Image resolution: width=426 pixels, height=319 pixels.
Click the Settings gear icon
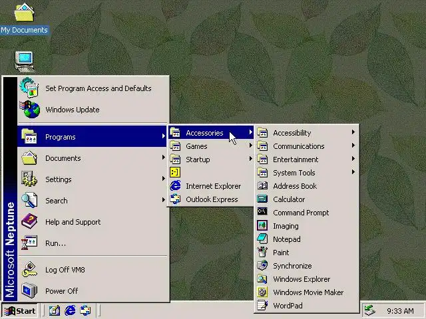29,179
